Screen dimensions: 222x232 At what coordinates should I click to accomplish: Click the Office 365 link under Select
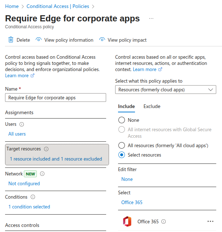[x=132, y=202]
